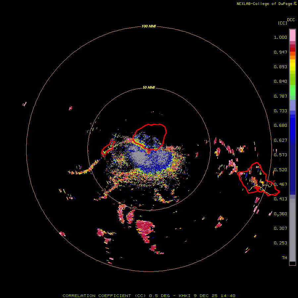Click the 100 NMI range ring label
298x298 pixels.
click(x=149, y=26)
